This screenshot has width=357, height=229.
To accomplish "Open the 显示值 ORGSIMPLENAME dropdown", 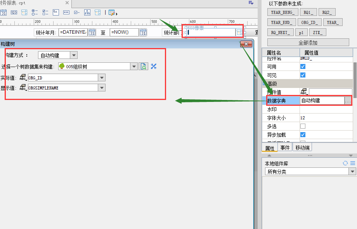I will coord(102,88).
